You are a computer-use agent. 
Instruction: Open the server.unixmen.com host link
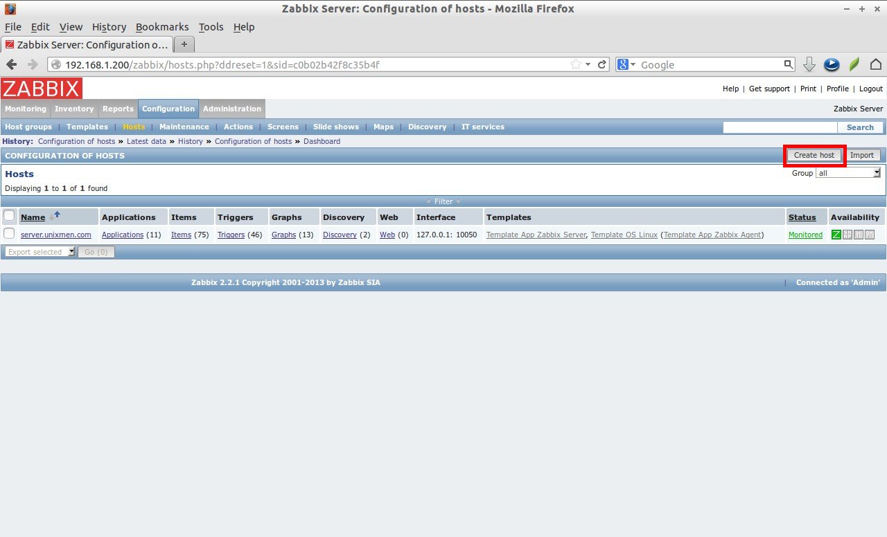56,235
